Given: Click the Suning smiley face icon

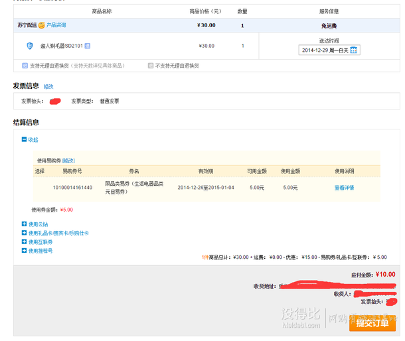Looking at the screenshot, I should click(x=41, y=25).
